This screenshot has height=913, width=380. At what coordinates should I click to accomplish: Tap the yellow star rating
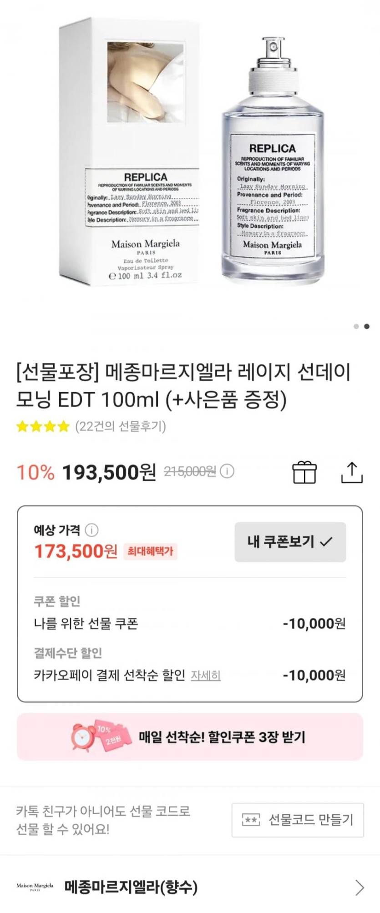[x=43, y=426]
